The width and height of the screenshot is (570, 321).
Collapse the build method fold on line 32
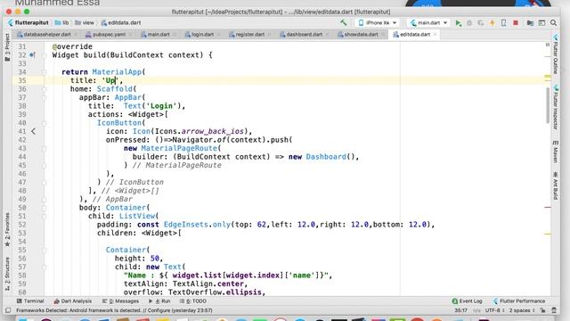pyautogui.click(x=45, y=55)
